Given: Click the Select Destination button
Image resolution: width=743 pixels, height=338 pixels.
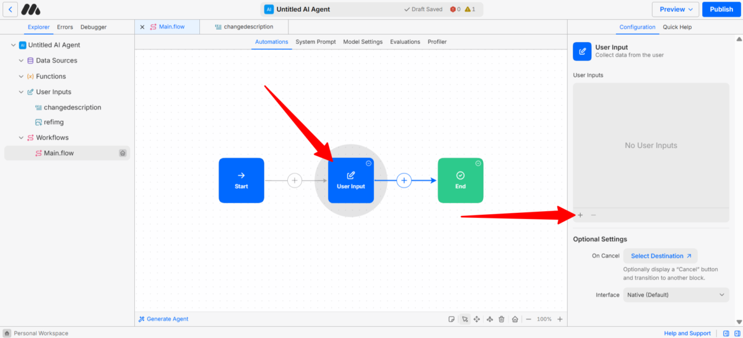Looking at the screenshot, I should [660, 256].
